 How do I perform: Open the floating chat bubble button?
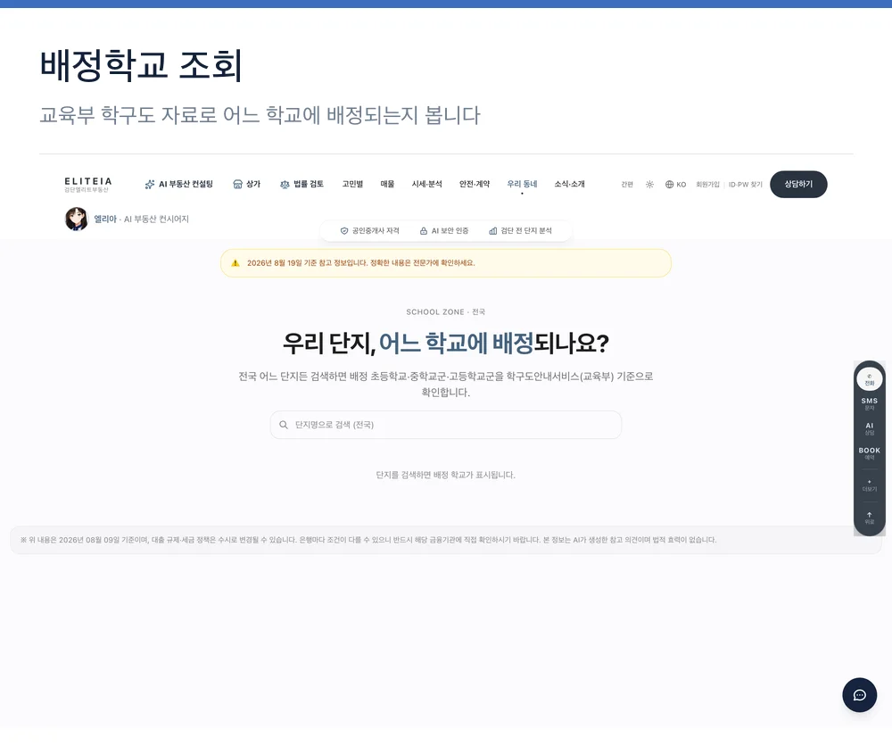click(859, 695)
